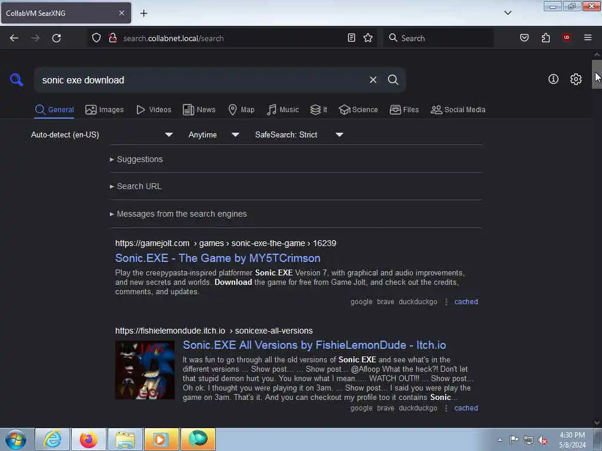Open a new browser tab
This screenshot has height=451, width=602.
[143, 14]
